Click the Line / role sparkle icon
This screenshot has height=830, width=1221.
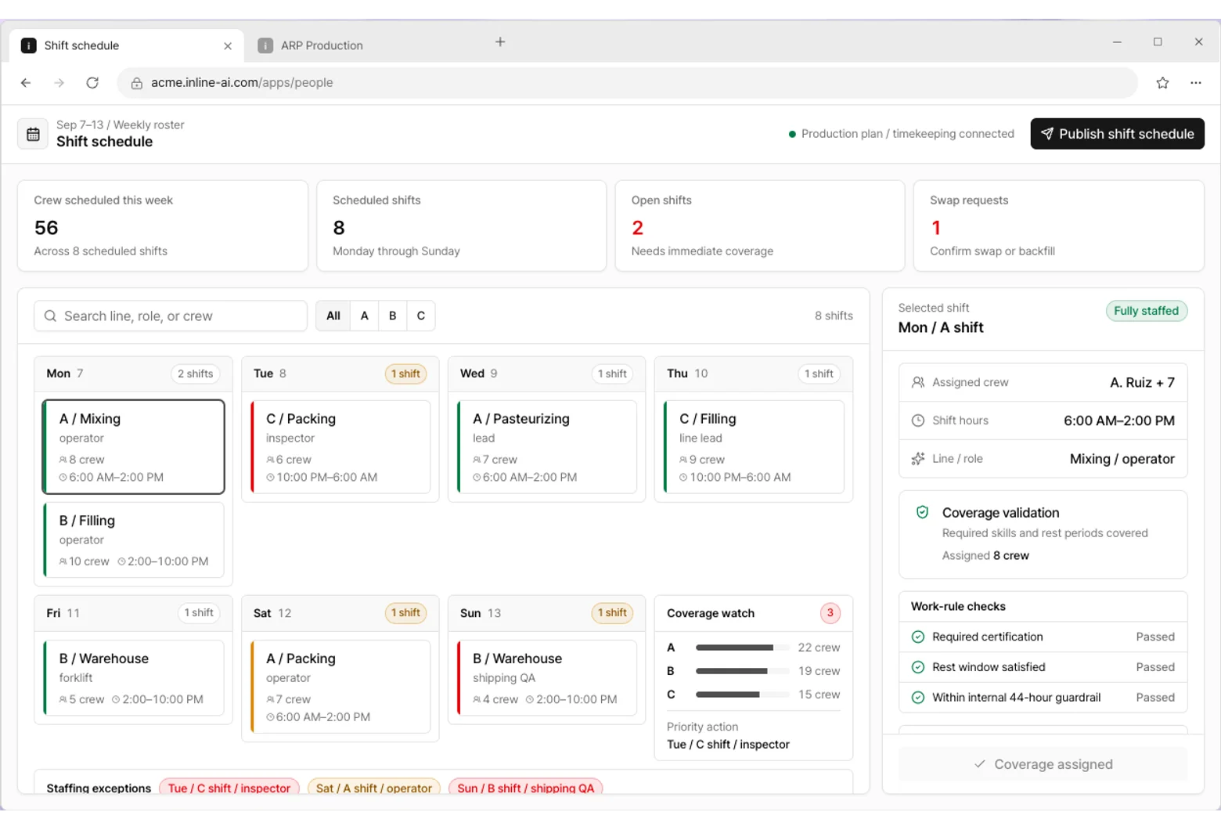[x=918, y=459]
